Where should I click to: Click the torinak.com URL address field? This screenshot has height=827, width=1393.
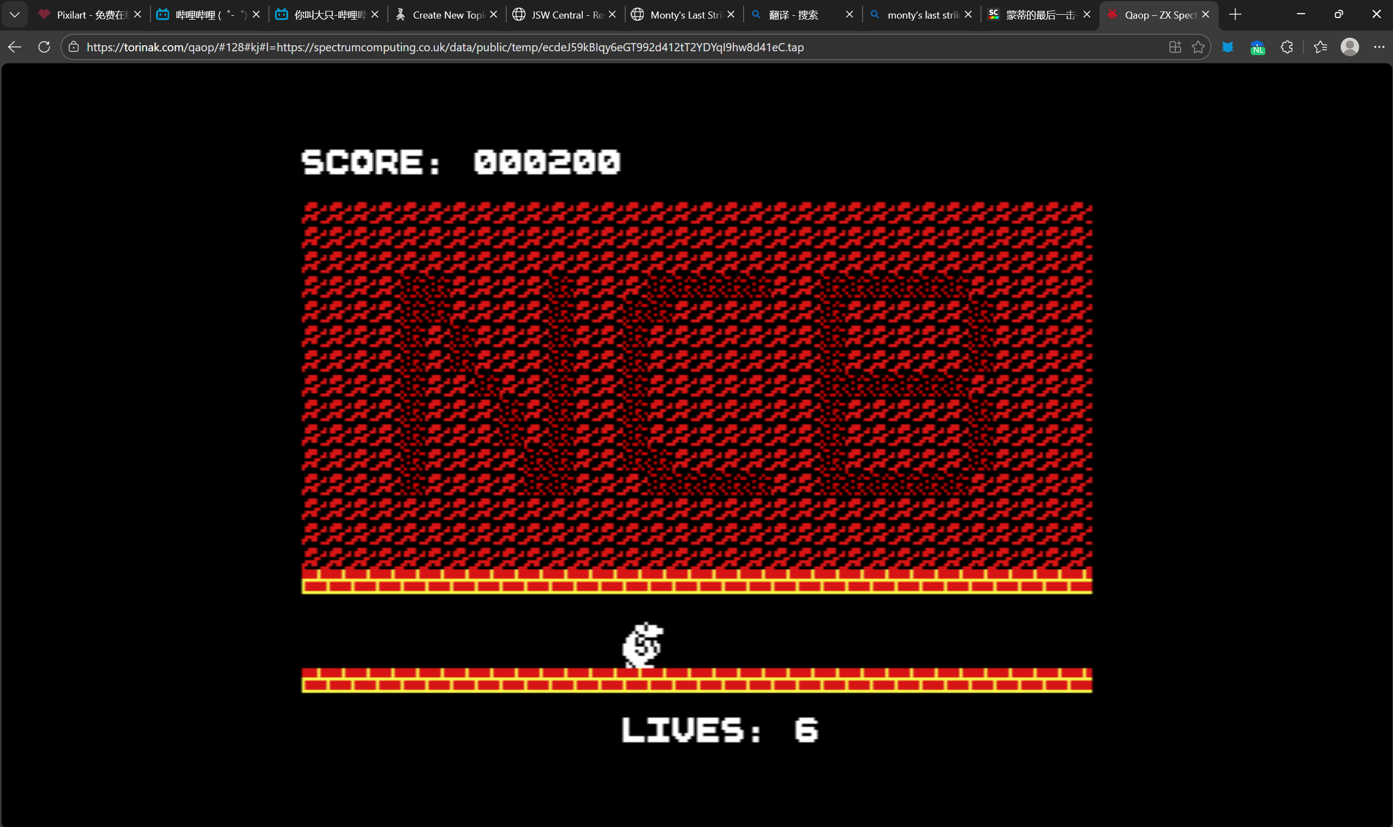445,47
